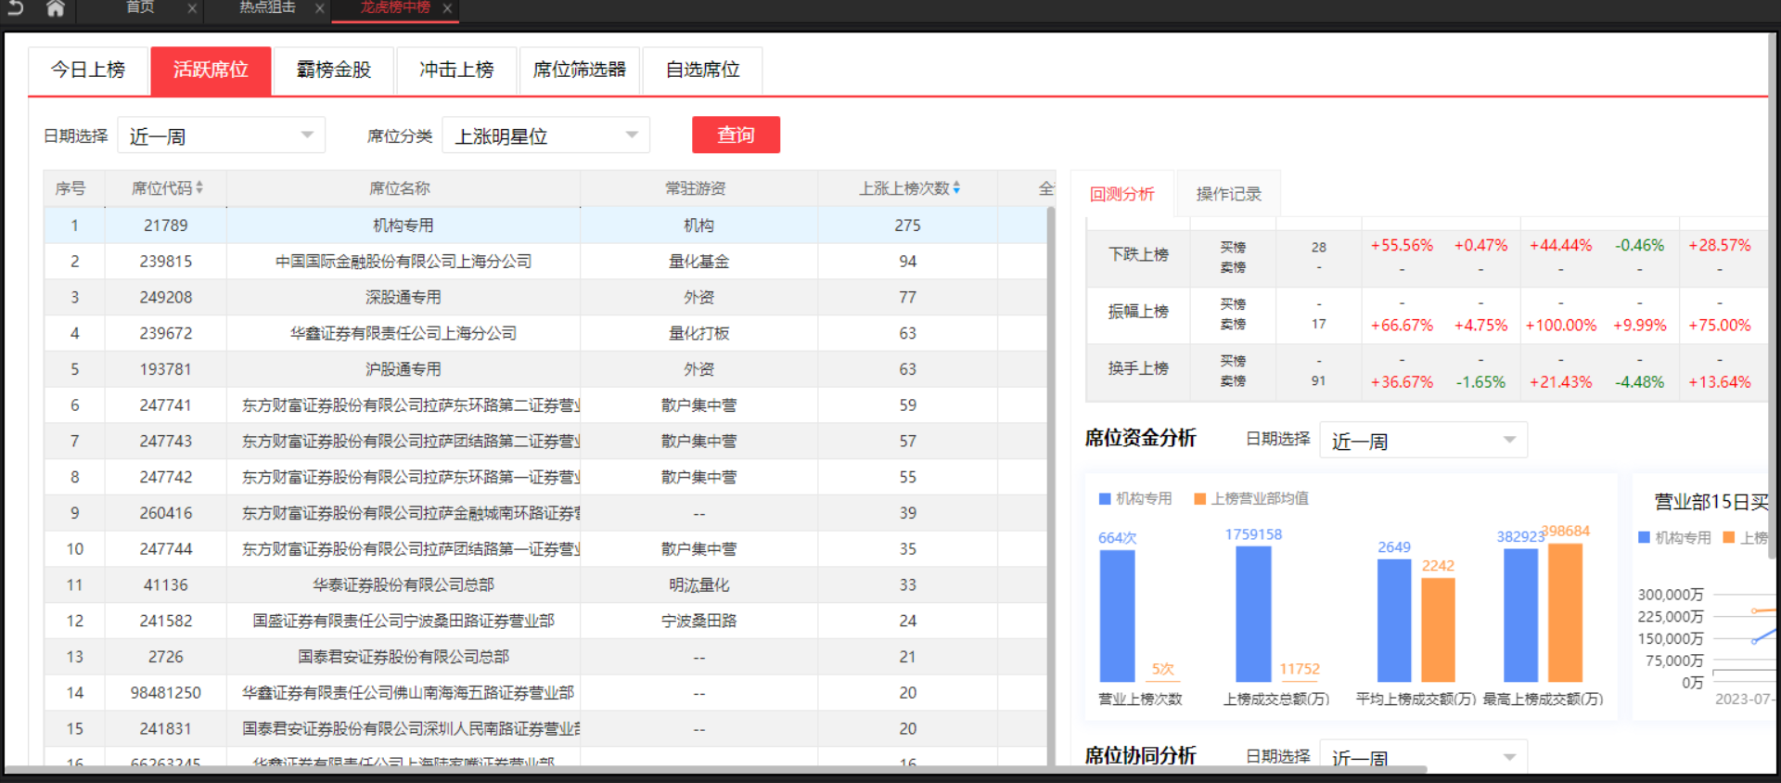Open 席位协同分析 日期选择 dropdown
The image size is (1781, 783).
coord(1423,756)
